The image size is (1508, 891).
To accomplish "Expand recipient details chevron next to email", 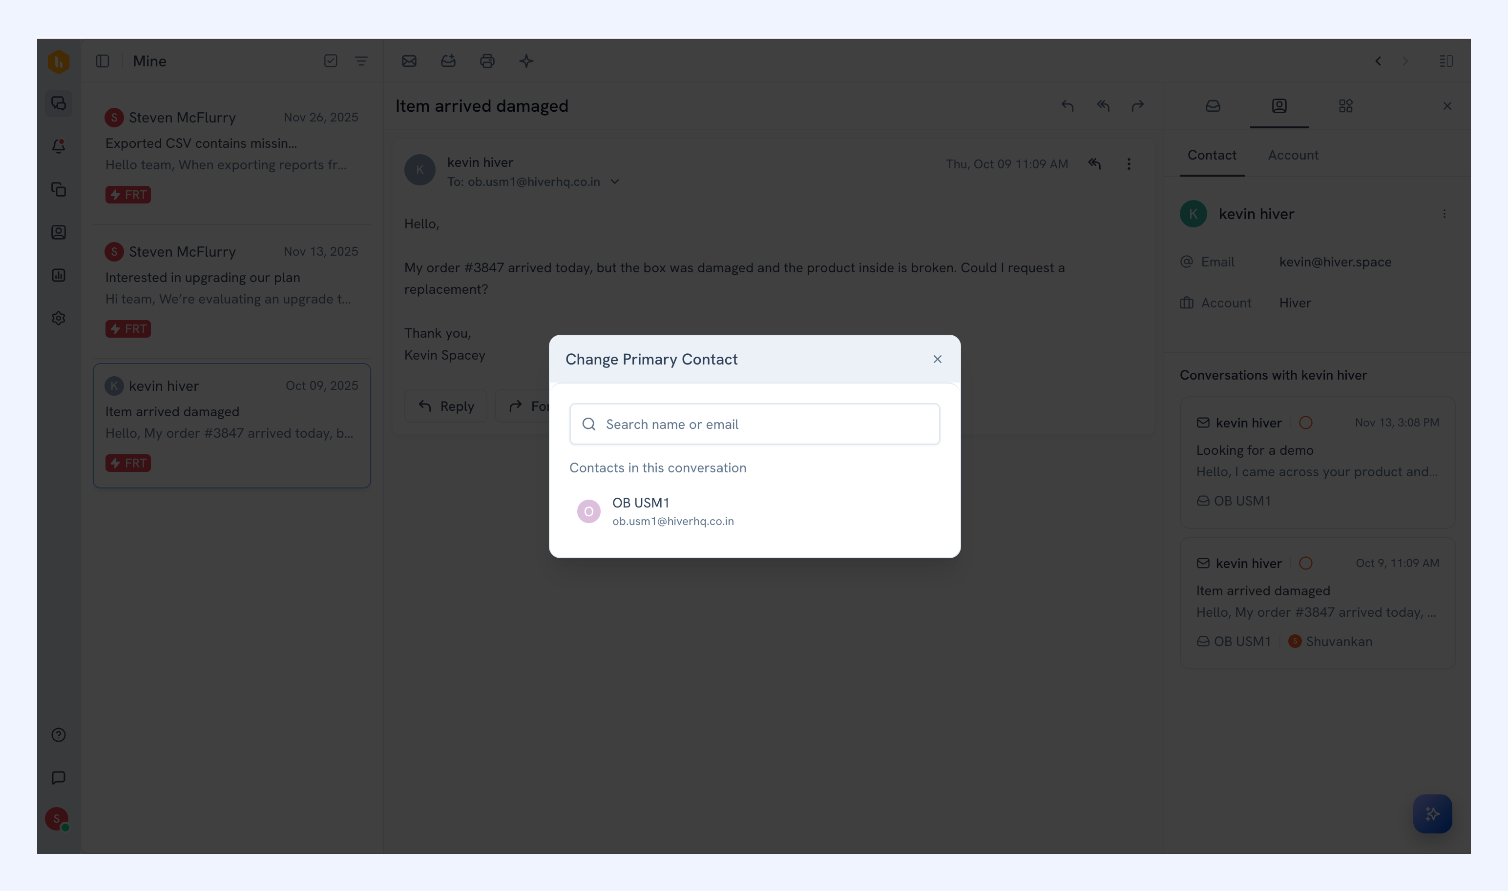I will click(x=615, y=182).
